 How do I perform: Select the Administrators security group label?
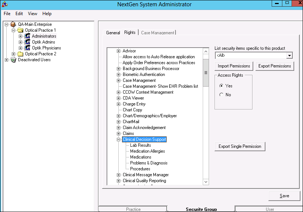pyautogui.click(x=44, y=36)
